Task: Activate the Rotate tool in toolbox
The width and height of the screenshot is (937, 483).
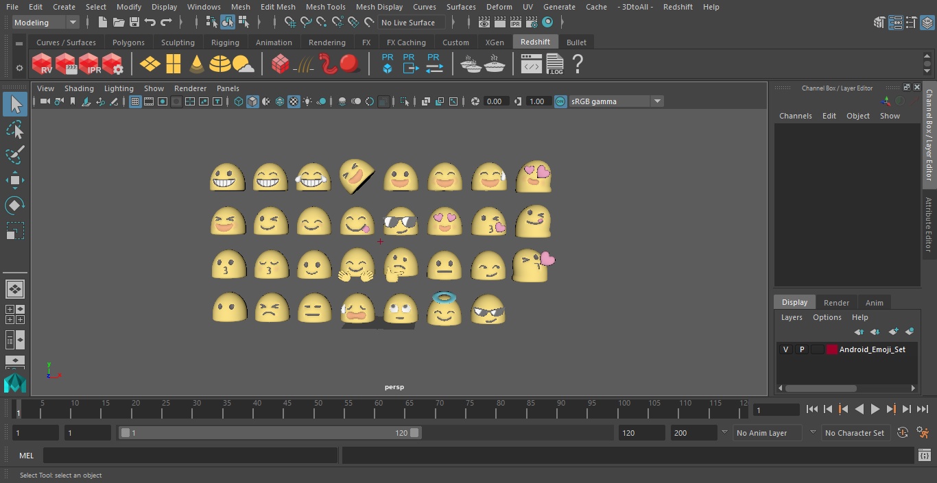Action: 15,206
